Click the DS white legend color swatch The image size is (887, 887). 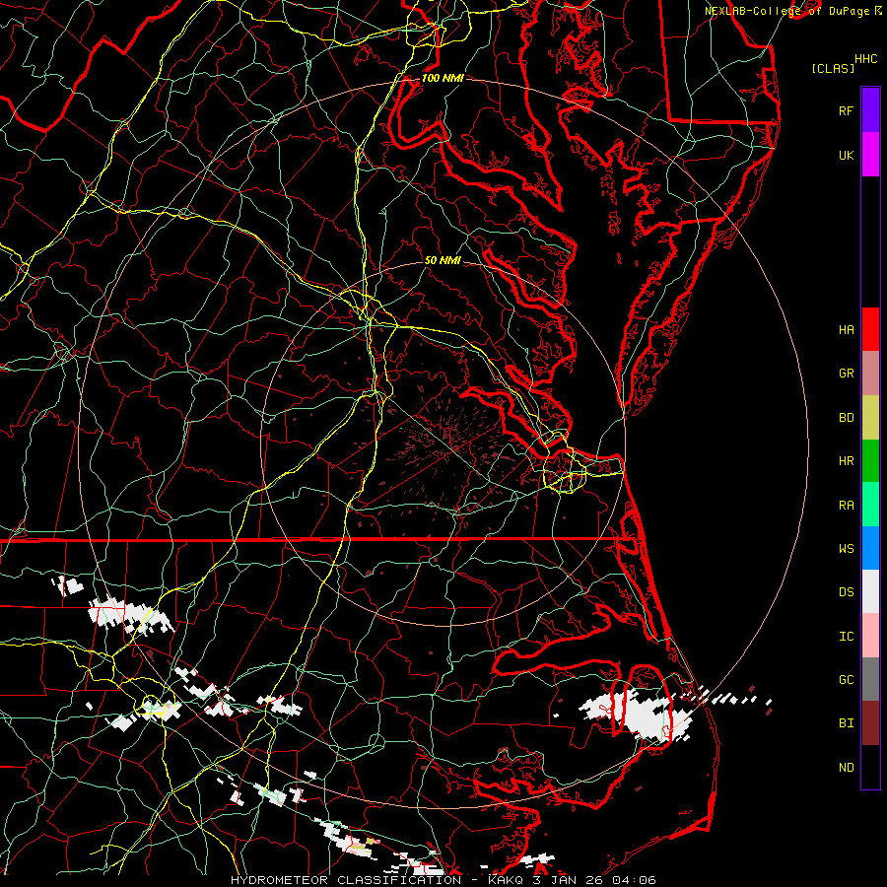pyautogui.click(x=870, y=591)
